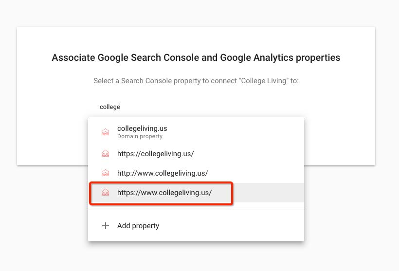
Task: Click empty space right of https://collegeliving.us/
Action: pyautogui.click(x=248, y=154)
